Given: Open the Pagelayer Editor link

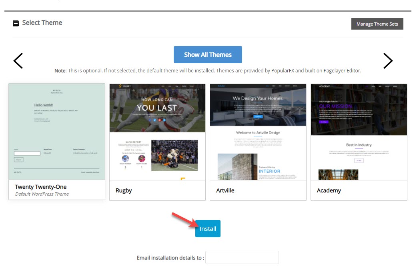Looking at the screenshot, I should click(341, 70).
